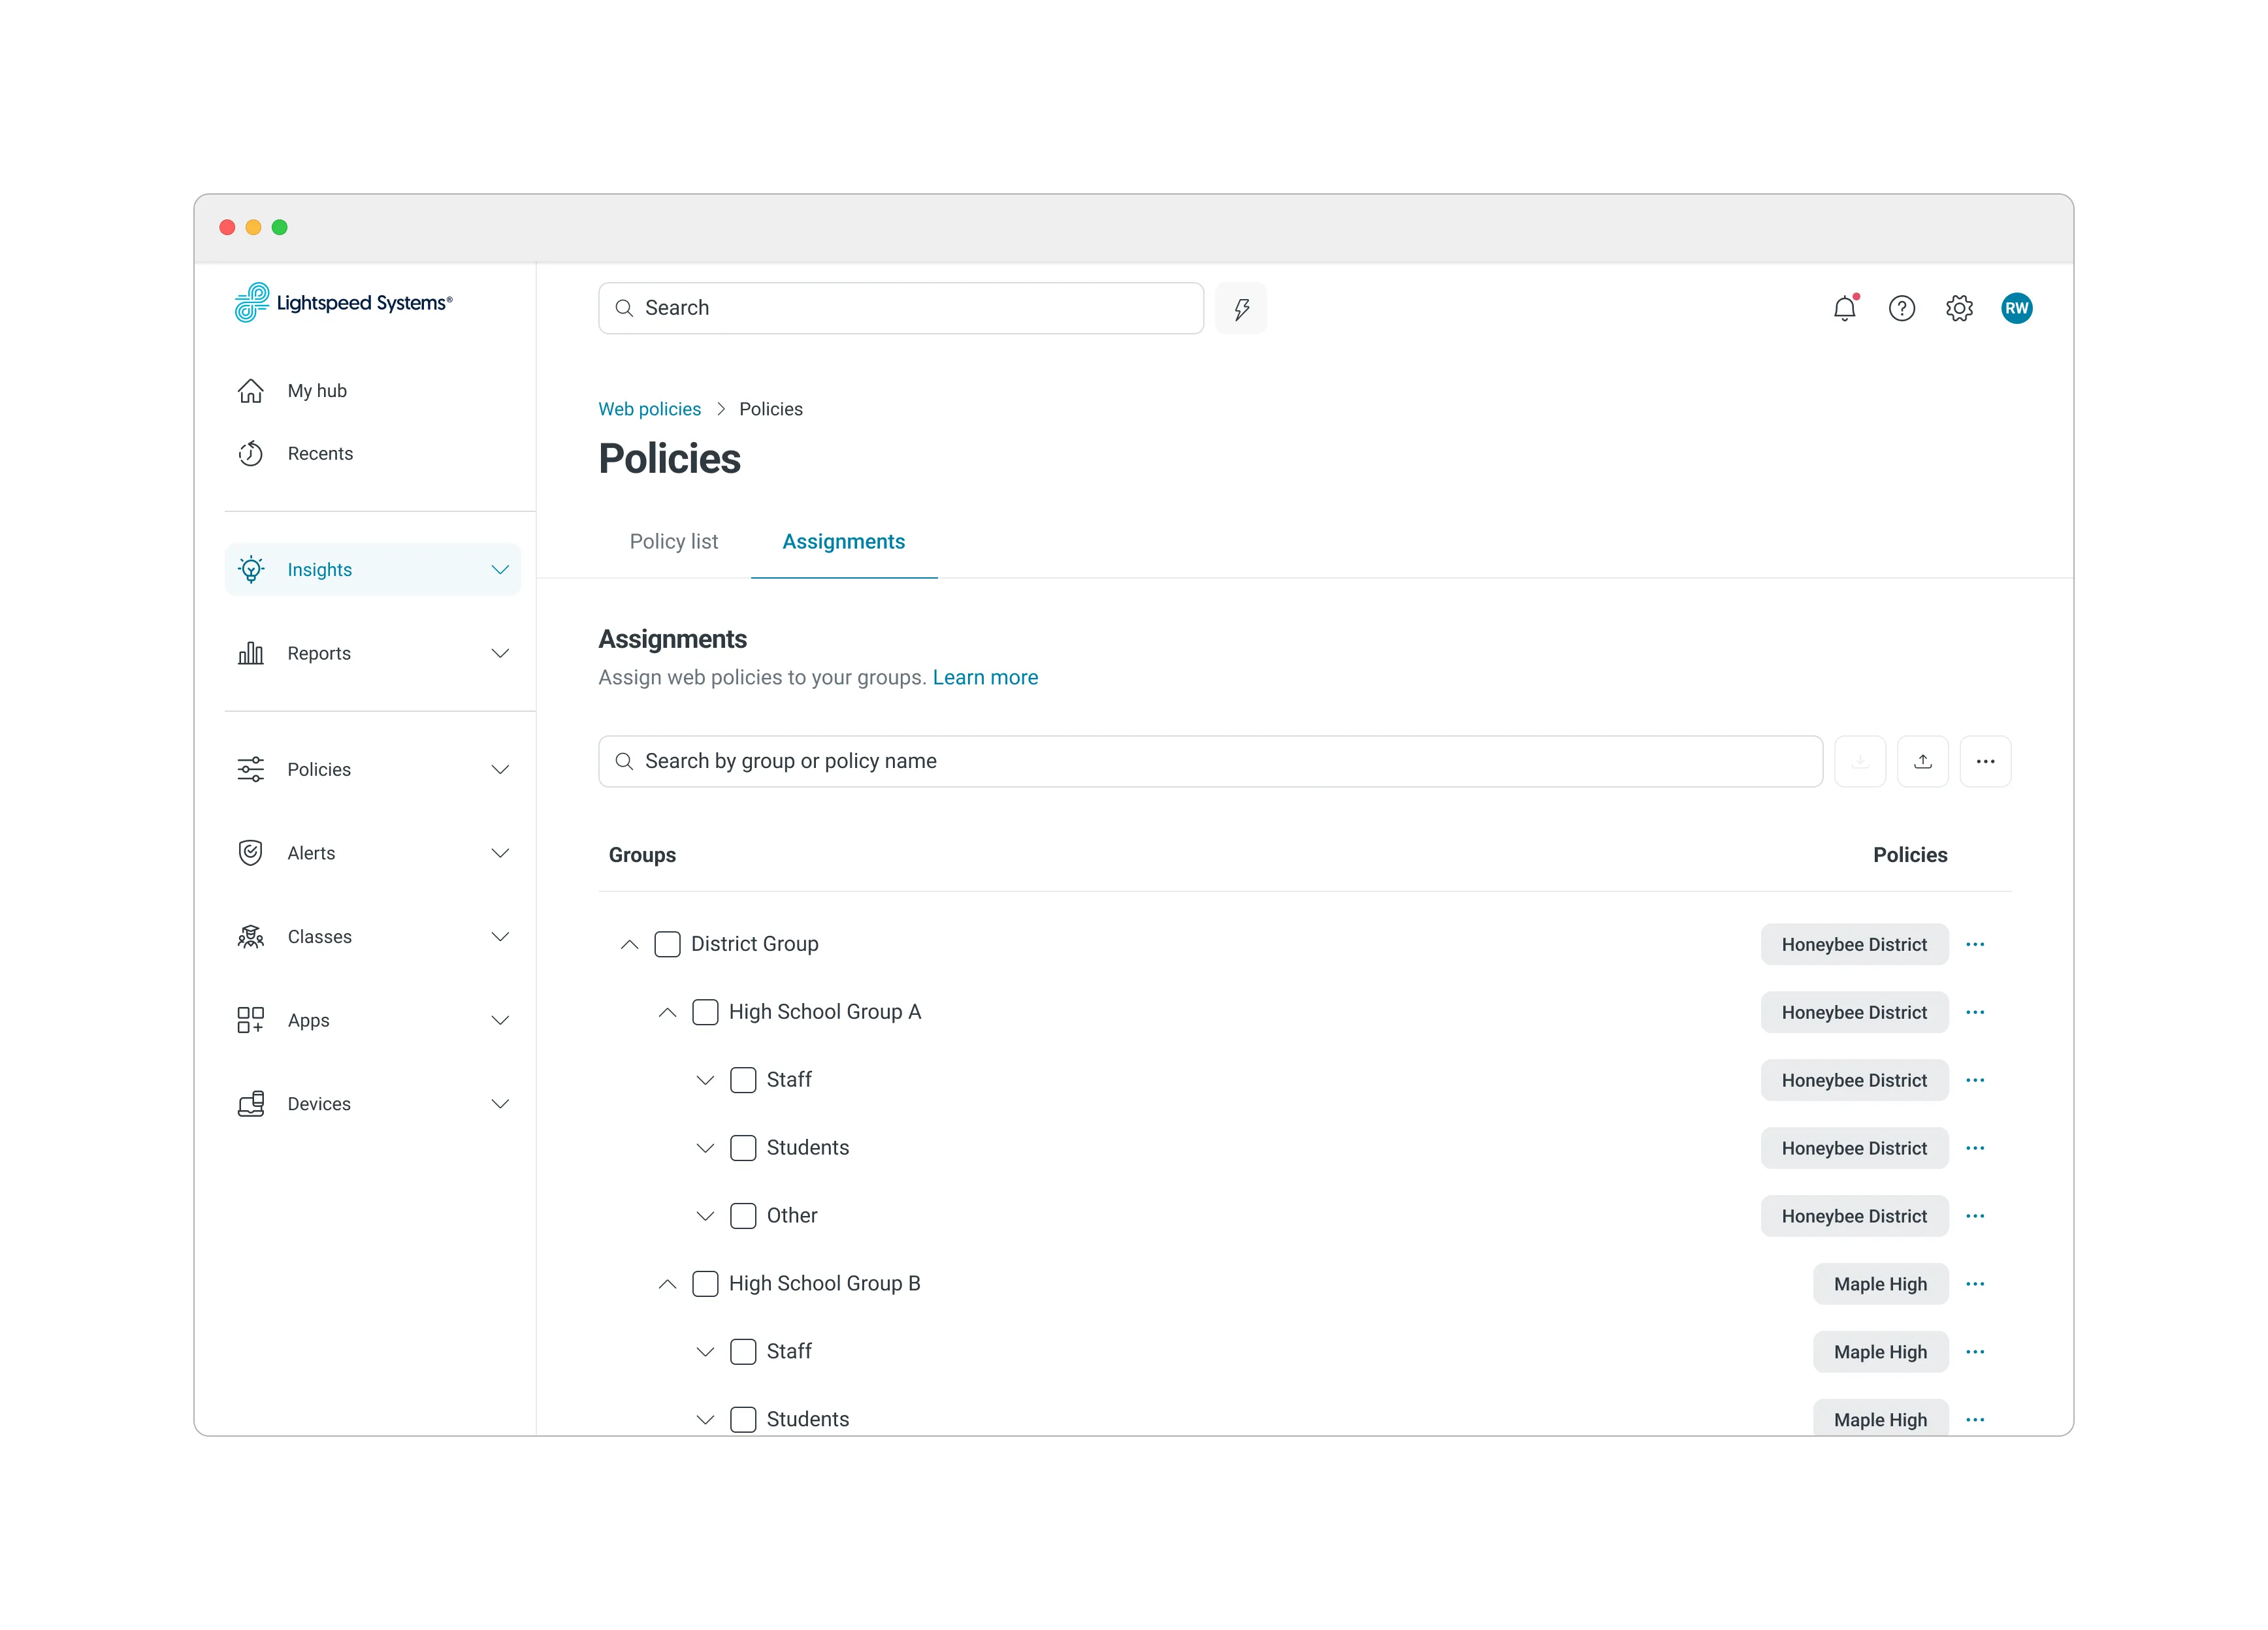Image resolution: width=2268 pixels, height=1630 pixels.
Task: Select the Assignments tab
Action: 843,541
